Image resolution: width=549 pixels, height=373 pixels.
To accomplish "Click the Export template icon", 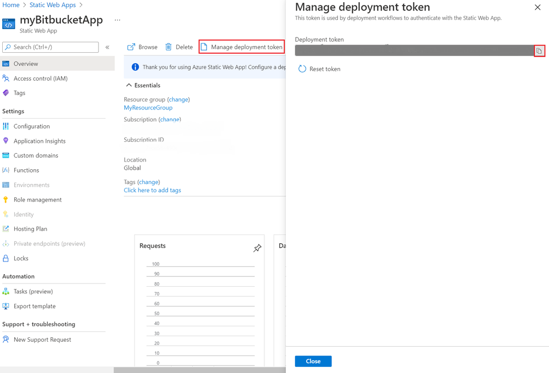I will [x=5, y=306].
